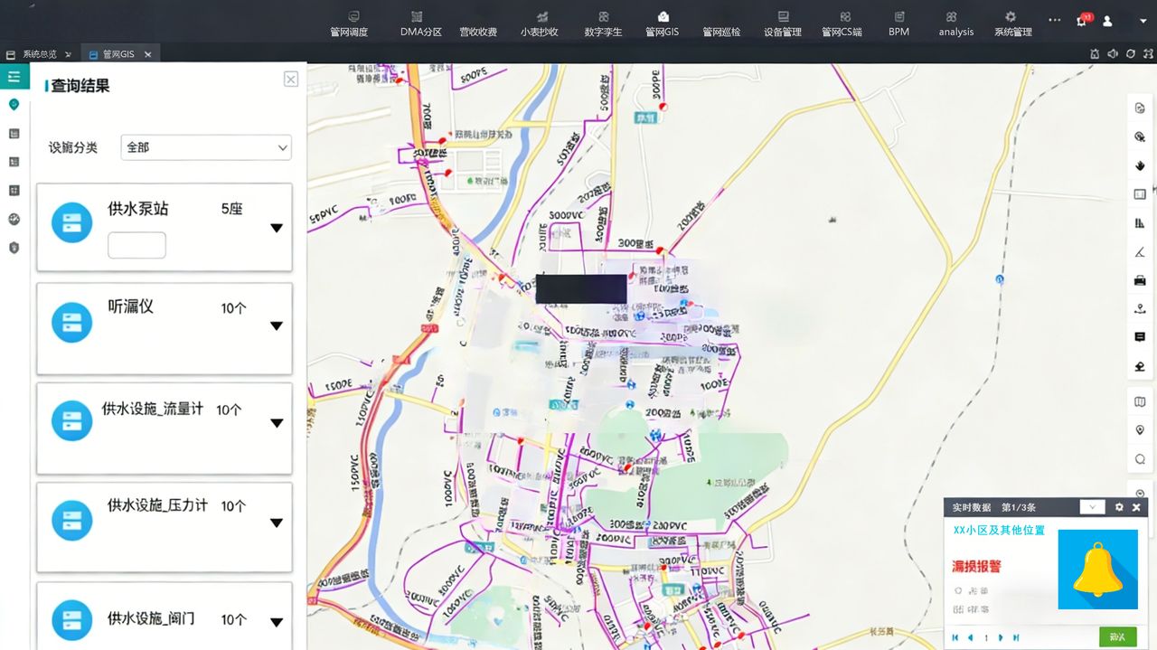The width and height of the screenshot is (1157, 650).
Task: Open the notification bell with the red badge
Action: pos(1083,20)
